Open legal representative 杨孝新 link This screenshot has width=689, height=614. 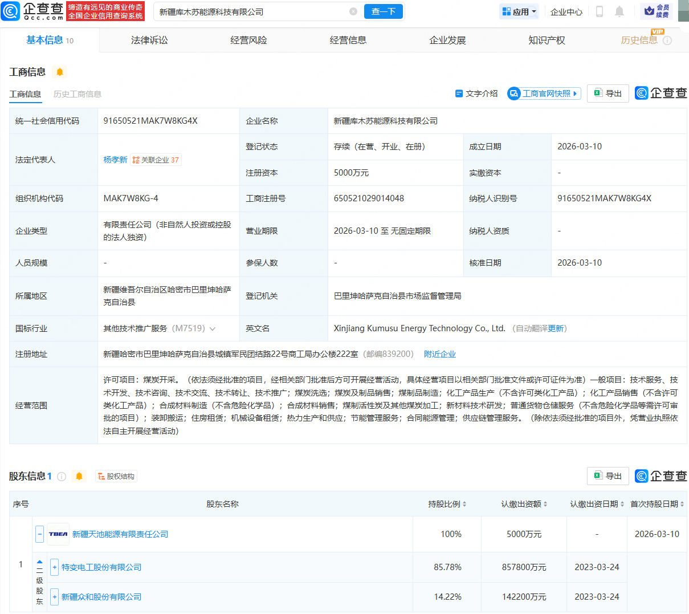coord(115,160)
